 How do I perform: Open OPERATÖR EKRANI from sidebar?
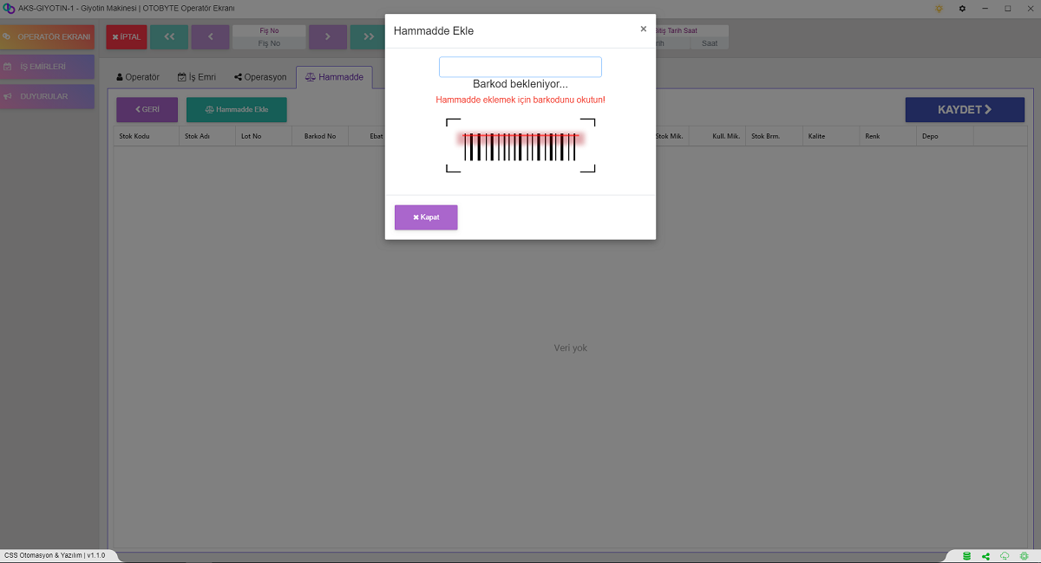48,37
